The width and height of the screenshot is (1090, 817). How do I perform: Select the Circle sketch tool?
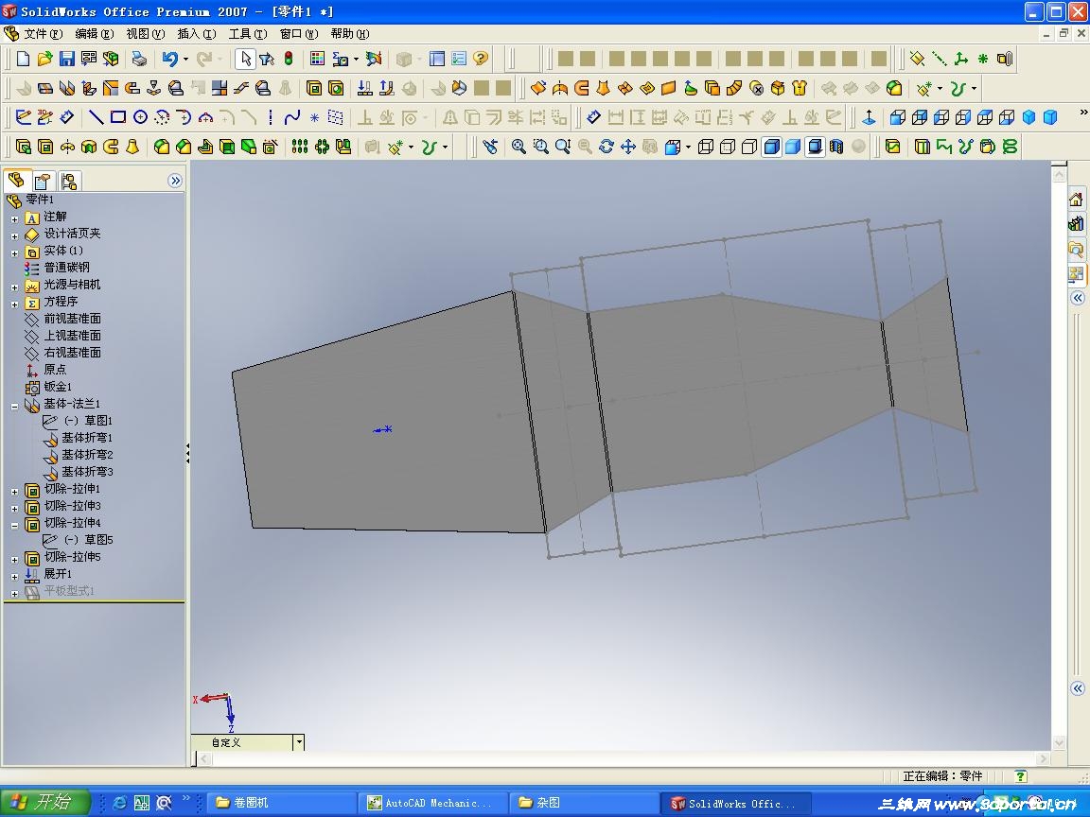(140, 117)
